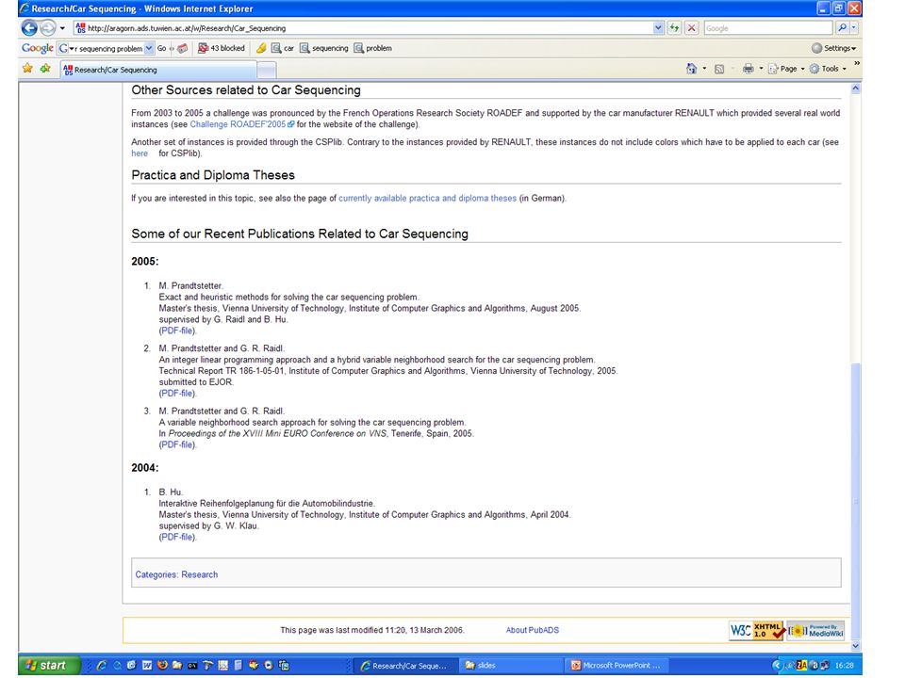
Task: Open the Page menu
Action: pos(786,69)
